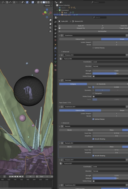Open the Scene properties tab
Viewport: 128px width, 189px height.
pyautogui.click(x=55, y=37)
